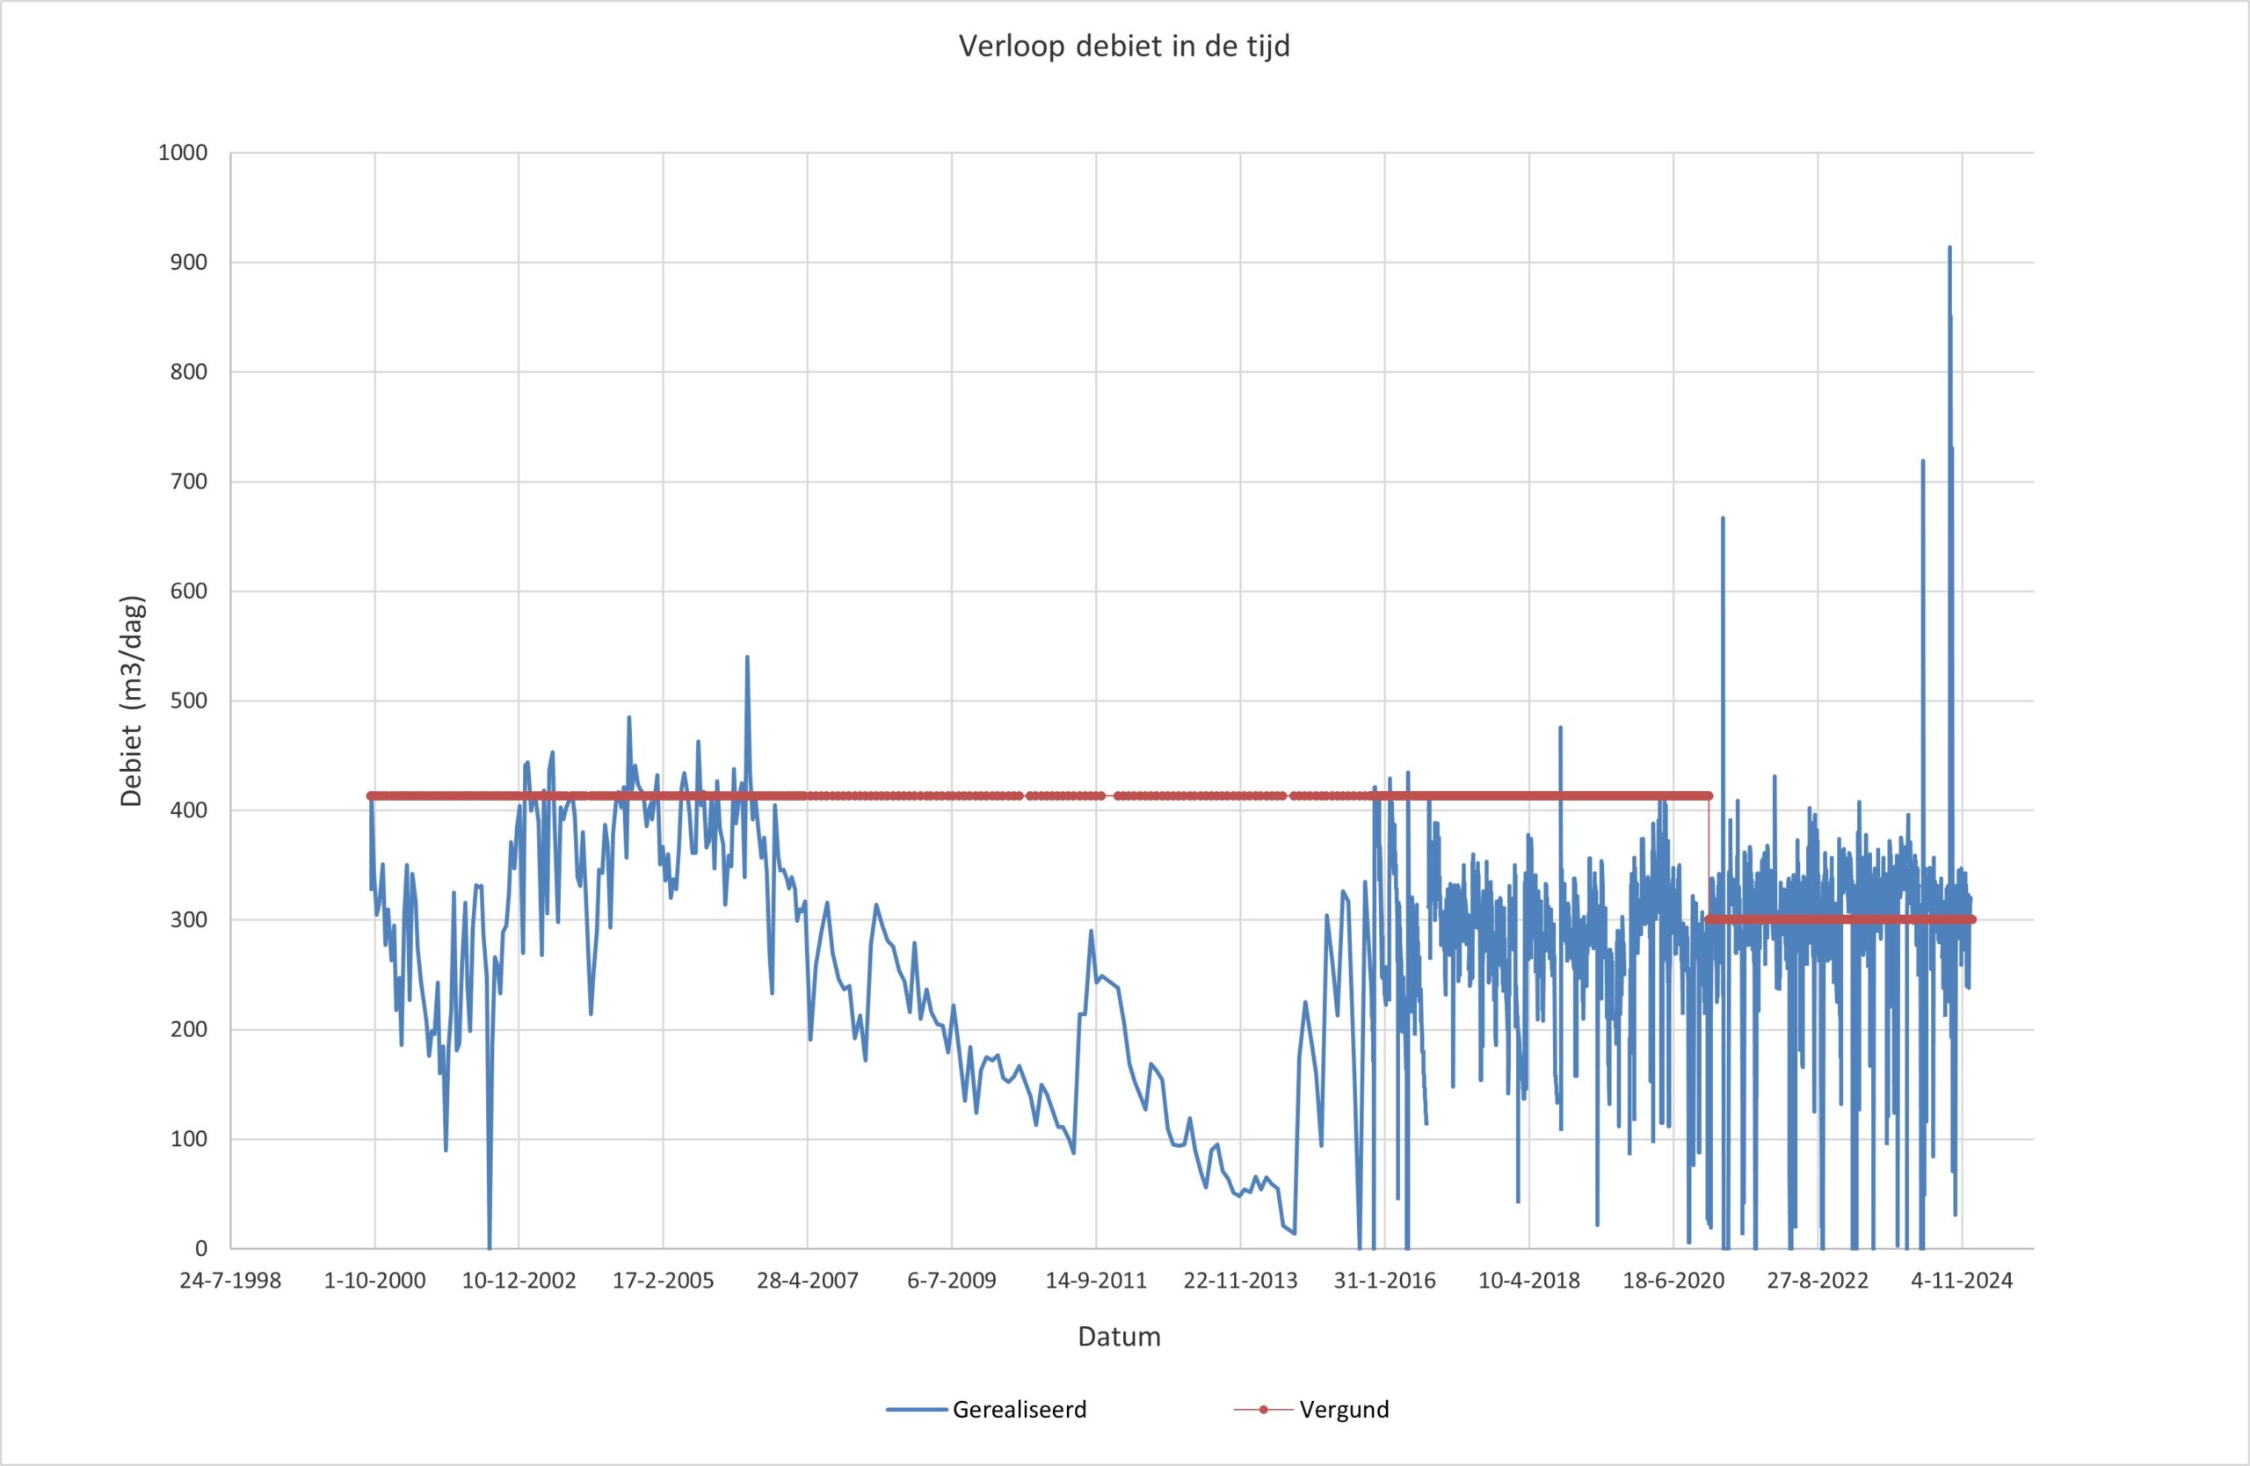
Task: Select the red Vergund legend marker sample
Action: [1263, 1409]
